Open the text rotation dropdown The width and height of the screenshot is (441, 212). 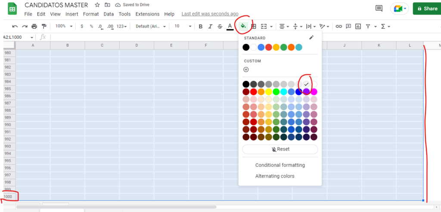coord(324,26)
